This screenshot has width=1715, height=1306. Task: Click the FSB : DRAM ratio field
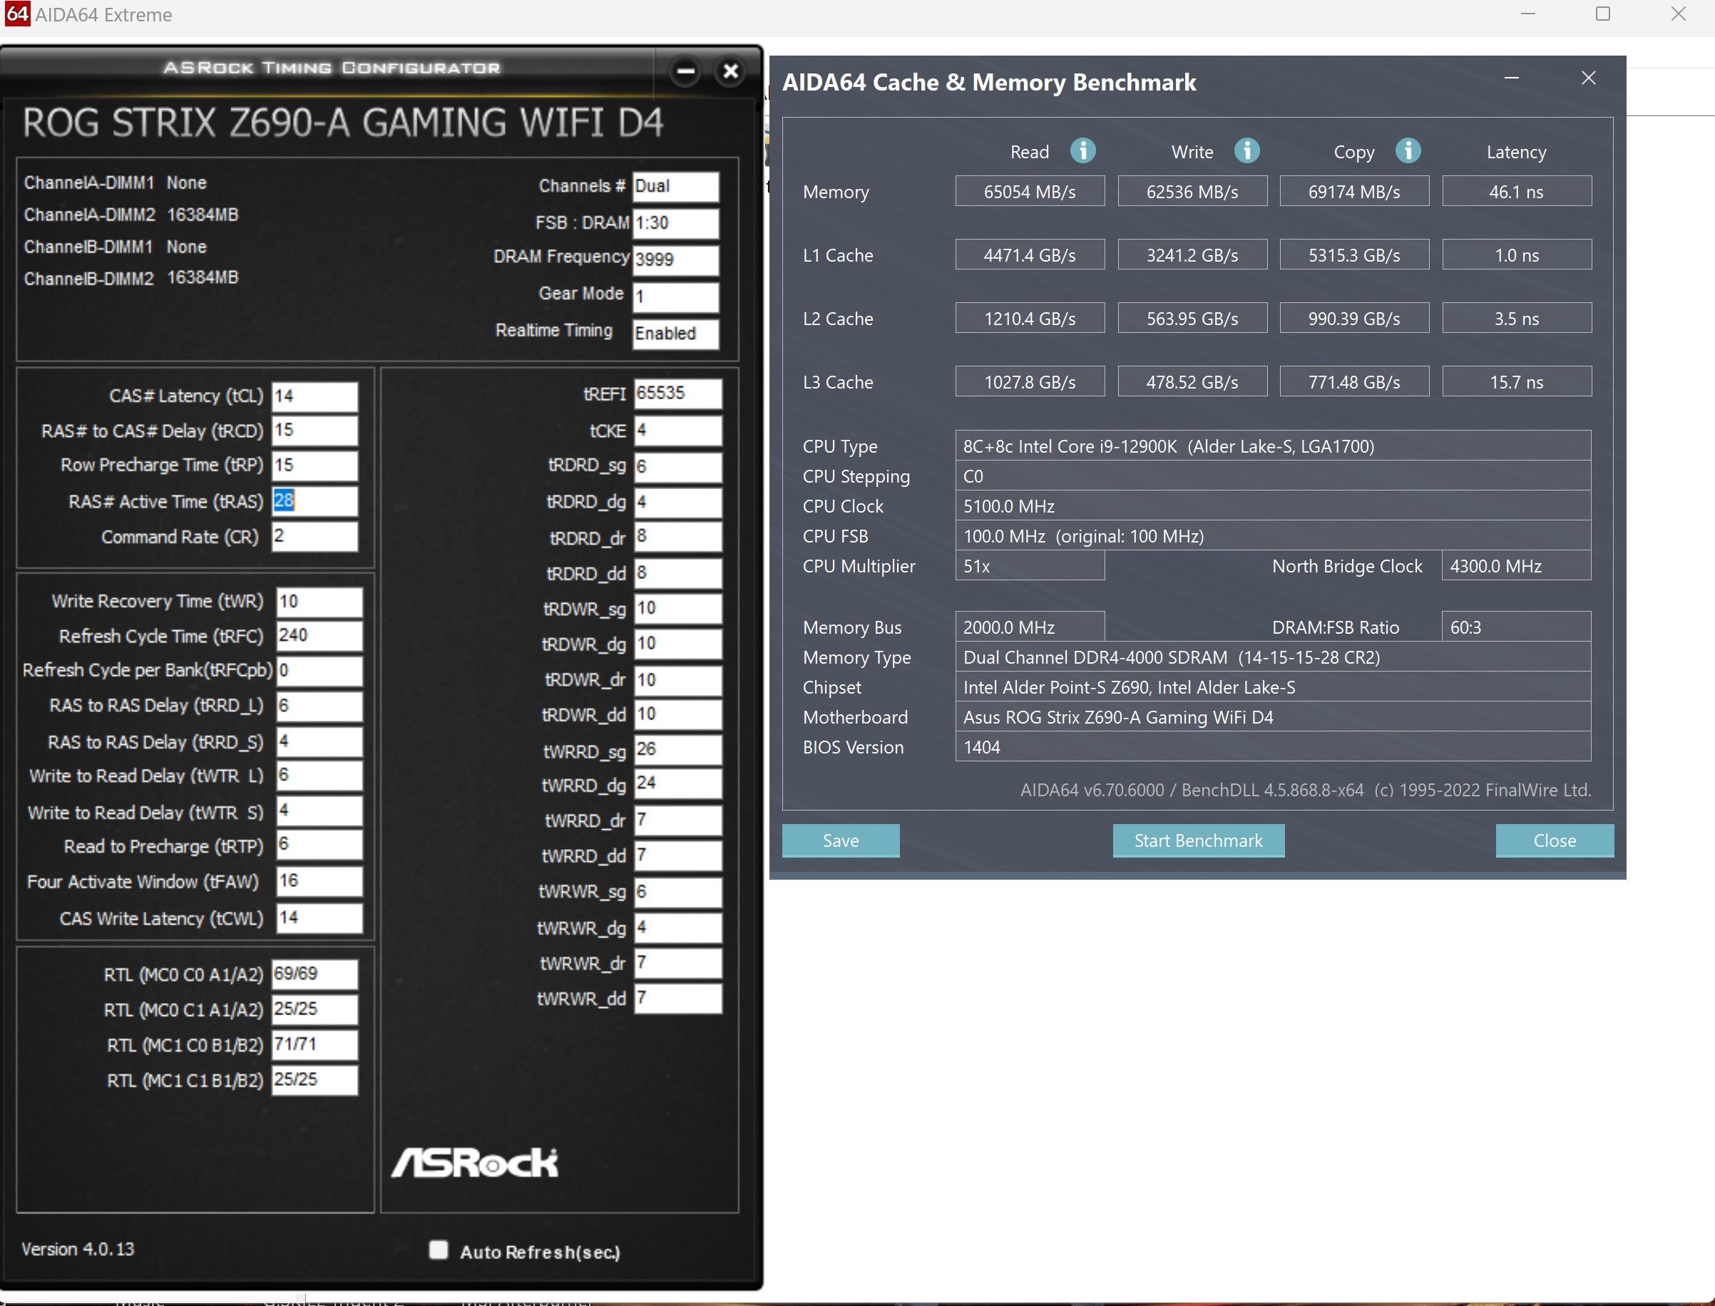tap(675, 223)
